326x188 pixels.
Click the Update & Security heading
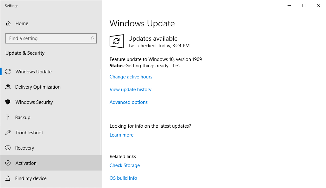coord(25,53)
